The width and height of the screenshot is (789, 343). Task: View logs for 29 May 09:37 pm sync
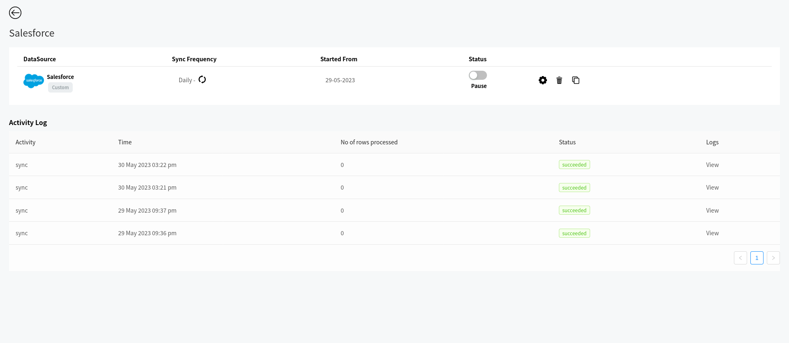[x=712, y=211]
